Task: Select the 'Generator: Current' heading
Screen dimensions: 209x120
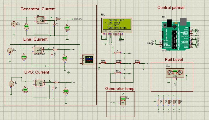Action: tap(38, 9)
